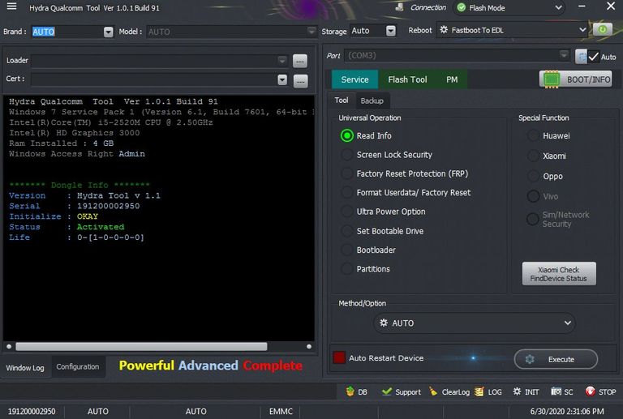
Task: Select Ultra Power Option radio
Action: (347, 212)
